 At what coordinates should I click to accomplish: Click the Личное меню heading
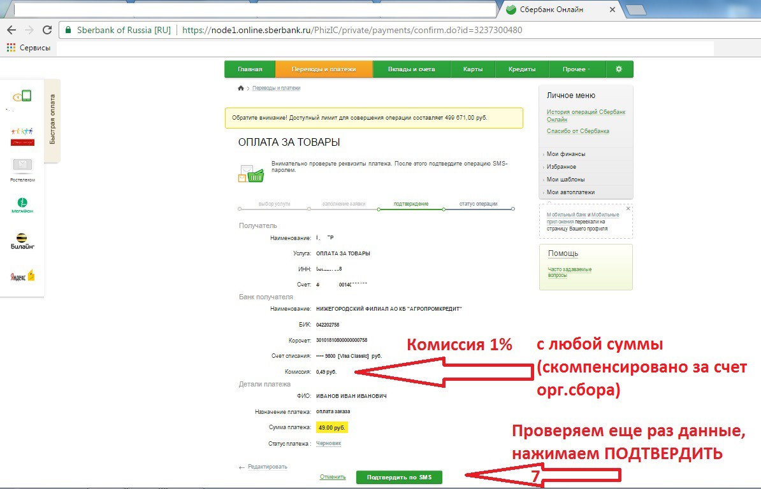click(x=571, y=96)
